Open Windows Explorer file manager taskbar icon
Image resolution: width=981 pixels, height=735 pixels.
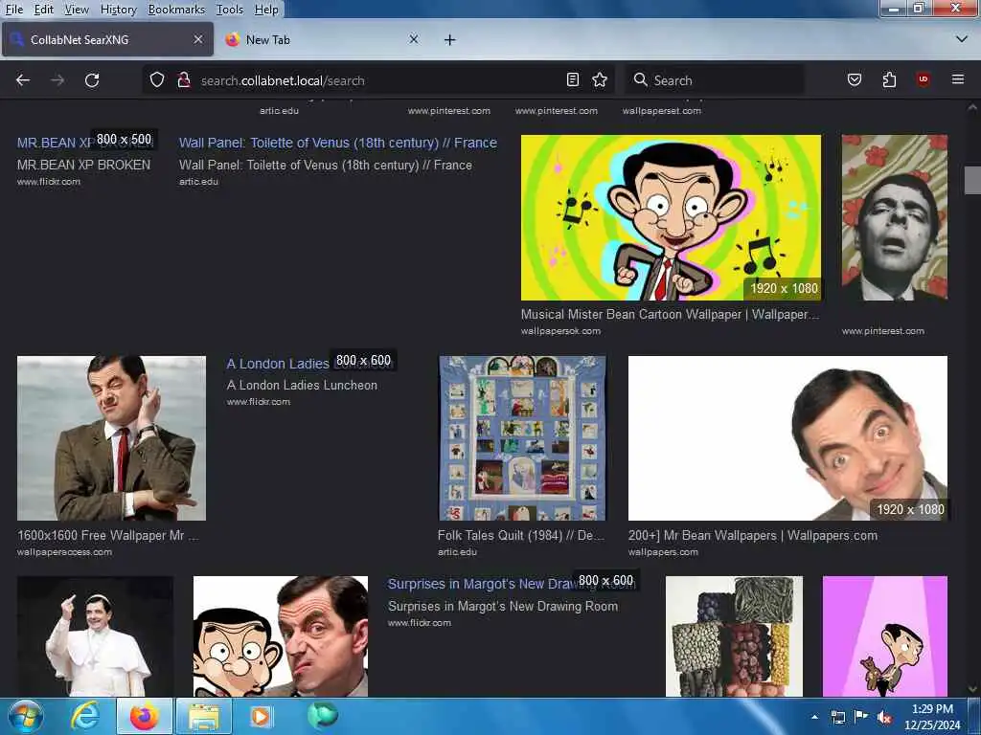[204, 716]
